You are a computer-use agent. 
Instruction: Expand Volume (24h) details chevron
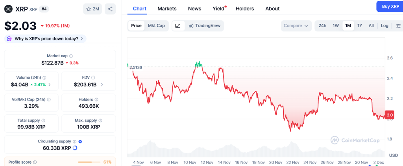(49, 85)
